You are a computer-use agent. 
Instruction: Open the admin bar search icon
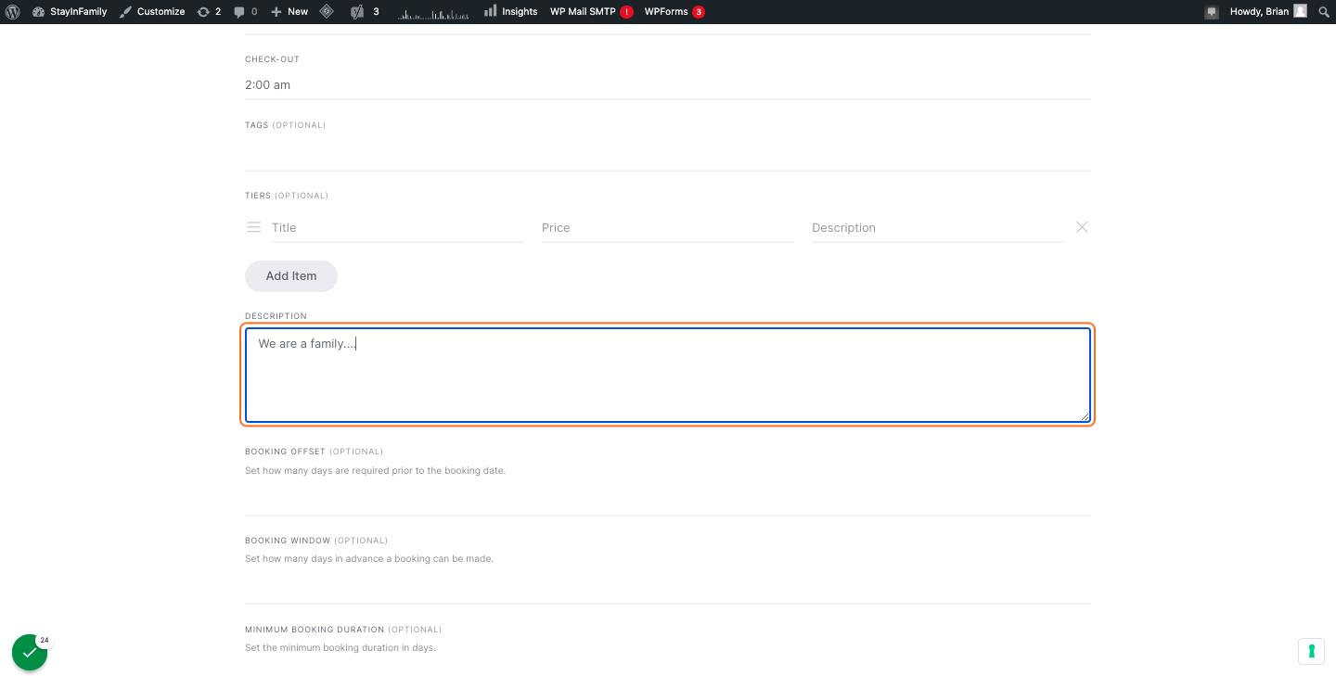[x=1325, y=11]
